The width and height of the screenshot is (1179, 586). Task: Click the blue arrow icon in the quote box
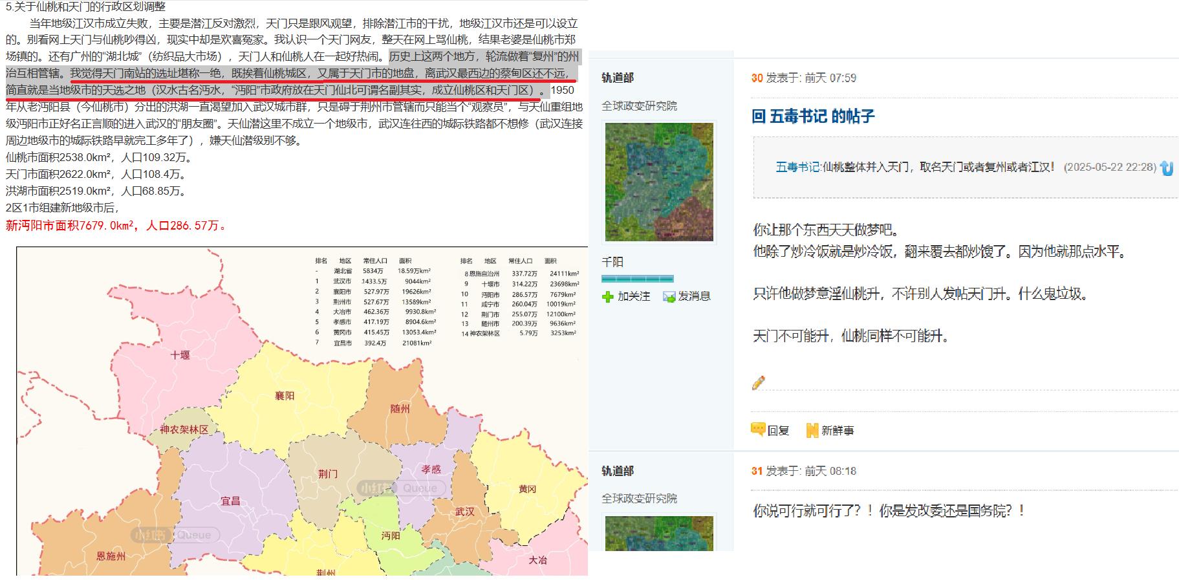(x=1167, y=168)
